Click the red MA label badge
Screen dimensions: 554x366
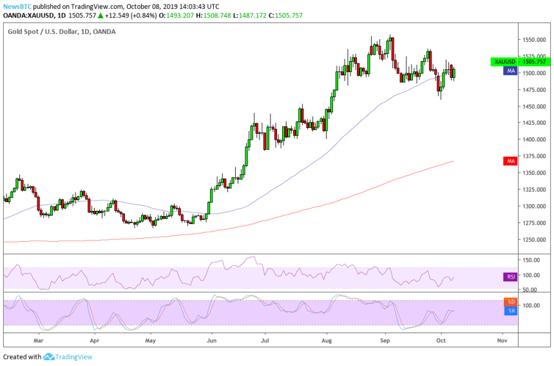click(x=511, y=161)
